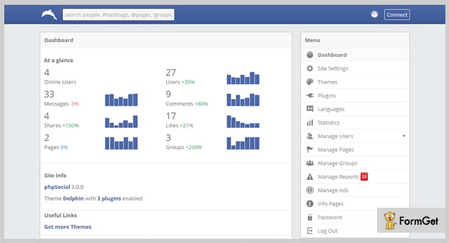This screenshot has width=449, height=243.
Task: Click the search people and hashtags field
Action: (x=118, y=15)
